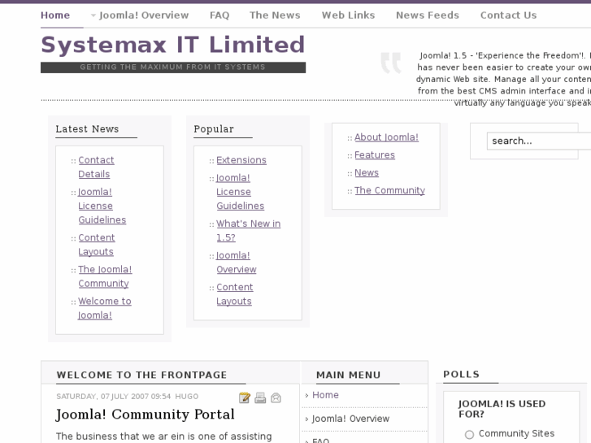Viewport: 591px width, 443px height.
Task: Open Extensions in Popular list
Action: pyautogui.click(x=241, y=160)
